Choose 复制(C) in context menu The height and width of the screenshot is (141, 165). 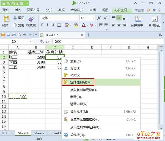[101, 61]
